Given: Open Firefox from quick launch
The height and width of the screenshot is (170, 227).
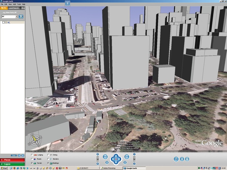Looking at the screenshot, I should point(14,168).
